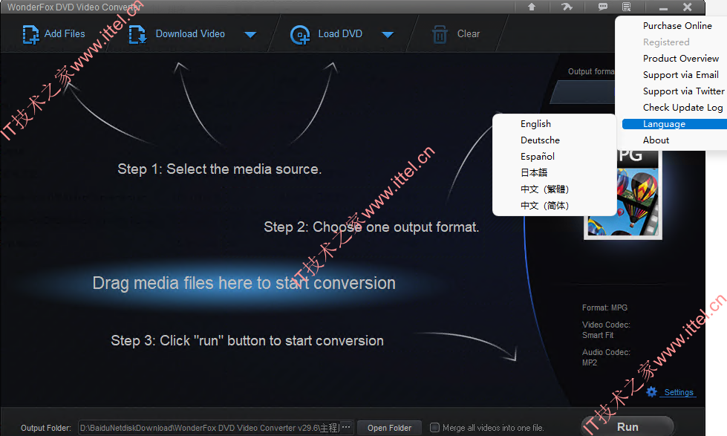The image size is (727, 436).
Task: Click the Add Files icon
Action: [x=30, y=34]
